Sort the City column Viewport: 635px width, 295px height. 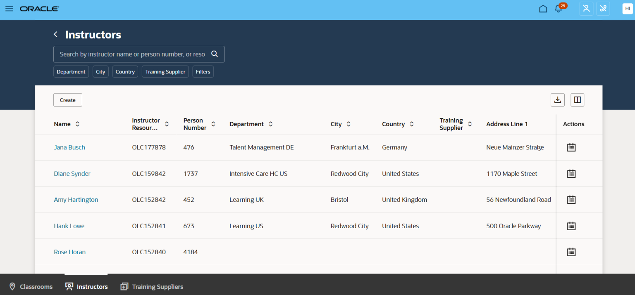349,123
